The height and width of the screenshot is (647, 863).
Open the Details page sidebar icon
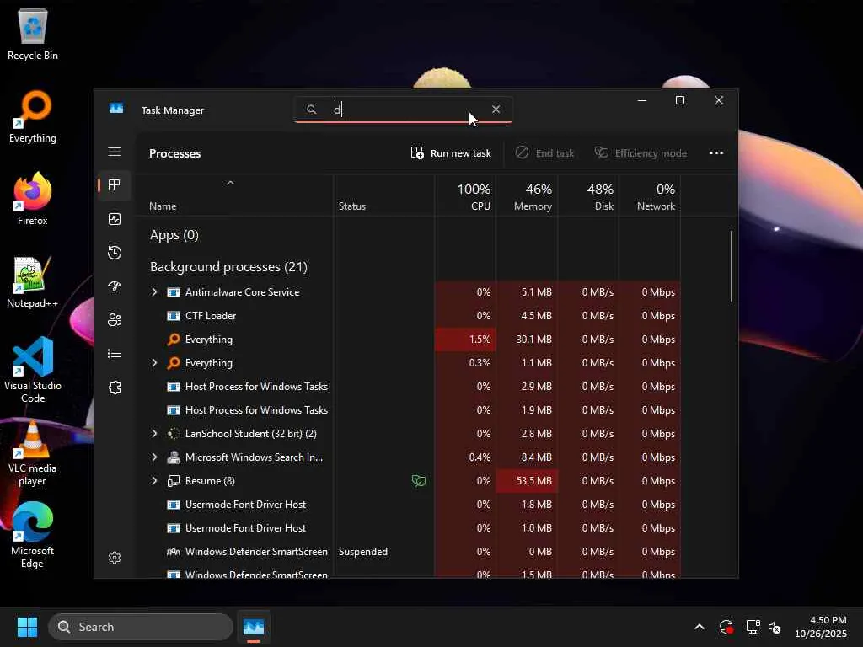[115, 354]
